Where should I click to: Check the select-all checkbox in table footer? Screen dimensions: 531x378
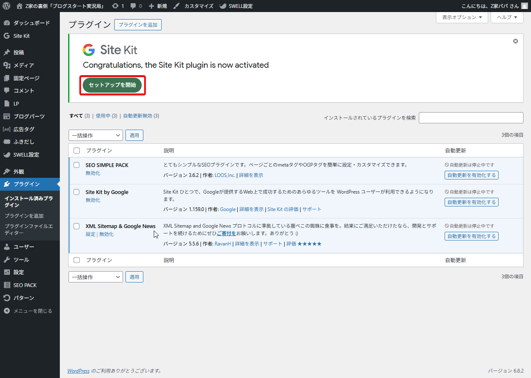point(76,260)
